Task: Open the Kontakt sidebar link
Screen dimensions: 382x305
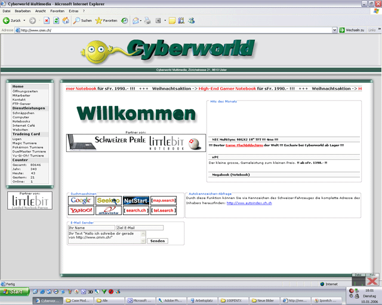Action: (x=19, y=99)
